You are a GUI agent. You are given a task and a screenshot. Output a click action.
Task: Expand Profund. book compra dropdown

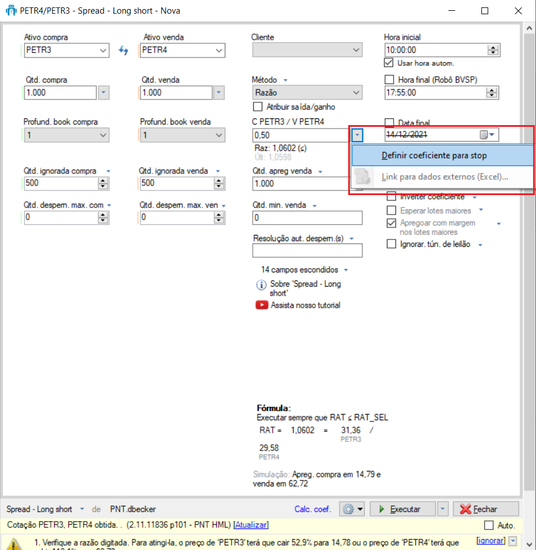[67, 135]
